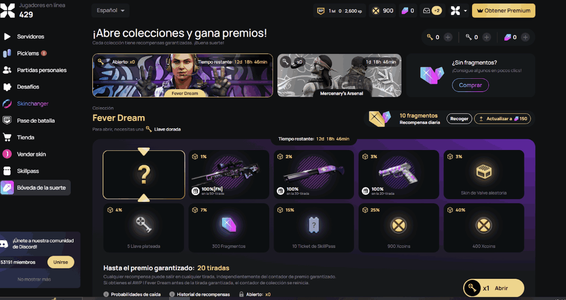Expand the profile menu arrow
Image resolution: width=566 pixels, height=300 pixels.
point(465,11)
